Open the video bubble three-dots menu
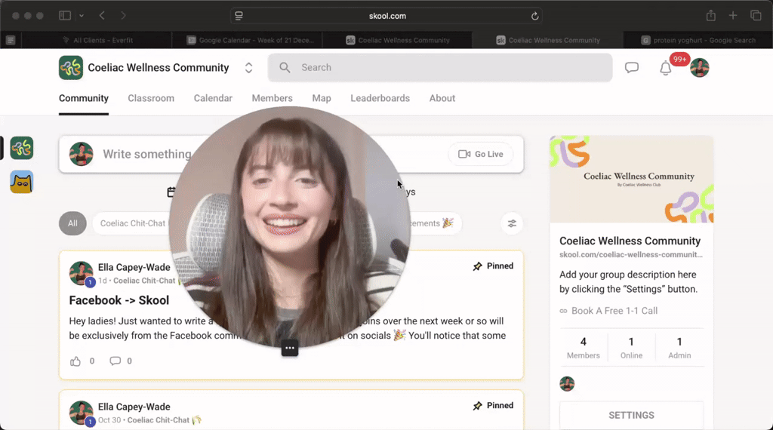 [x=289, y=349]
